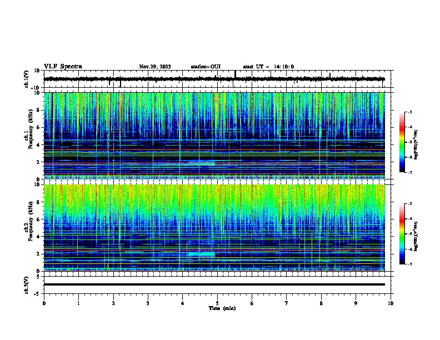This screenshot has width=440, height=340.
Task: Click the 'station=OUI' header label
Action: pos(206,67)
